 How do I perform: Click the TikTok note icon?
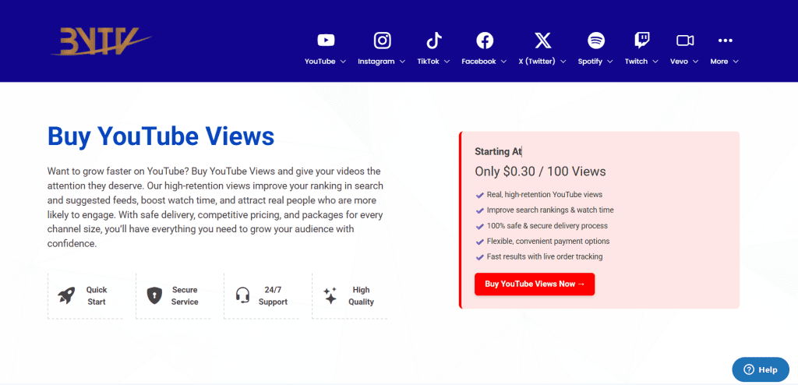[x=434, y=41]
